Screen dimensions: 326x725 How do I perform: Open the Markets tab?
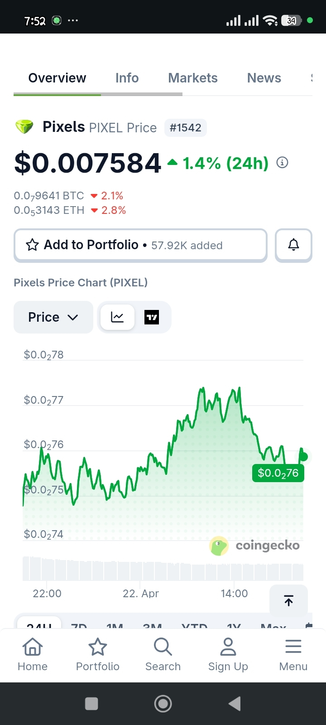193,78
